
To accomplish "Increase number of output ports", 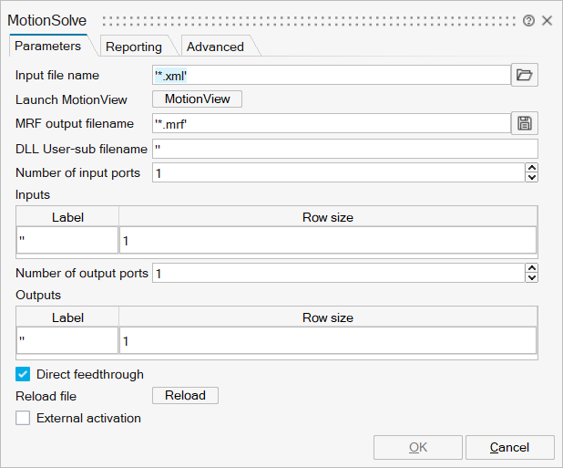I will [532, 268].
